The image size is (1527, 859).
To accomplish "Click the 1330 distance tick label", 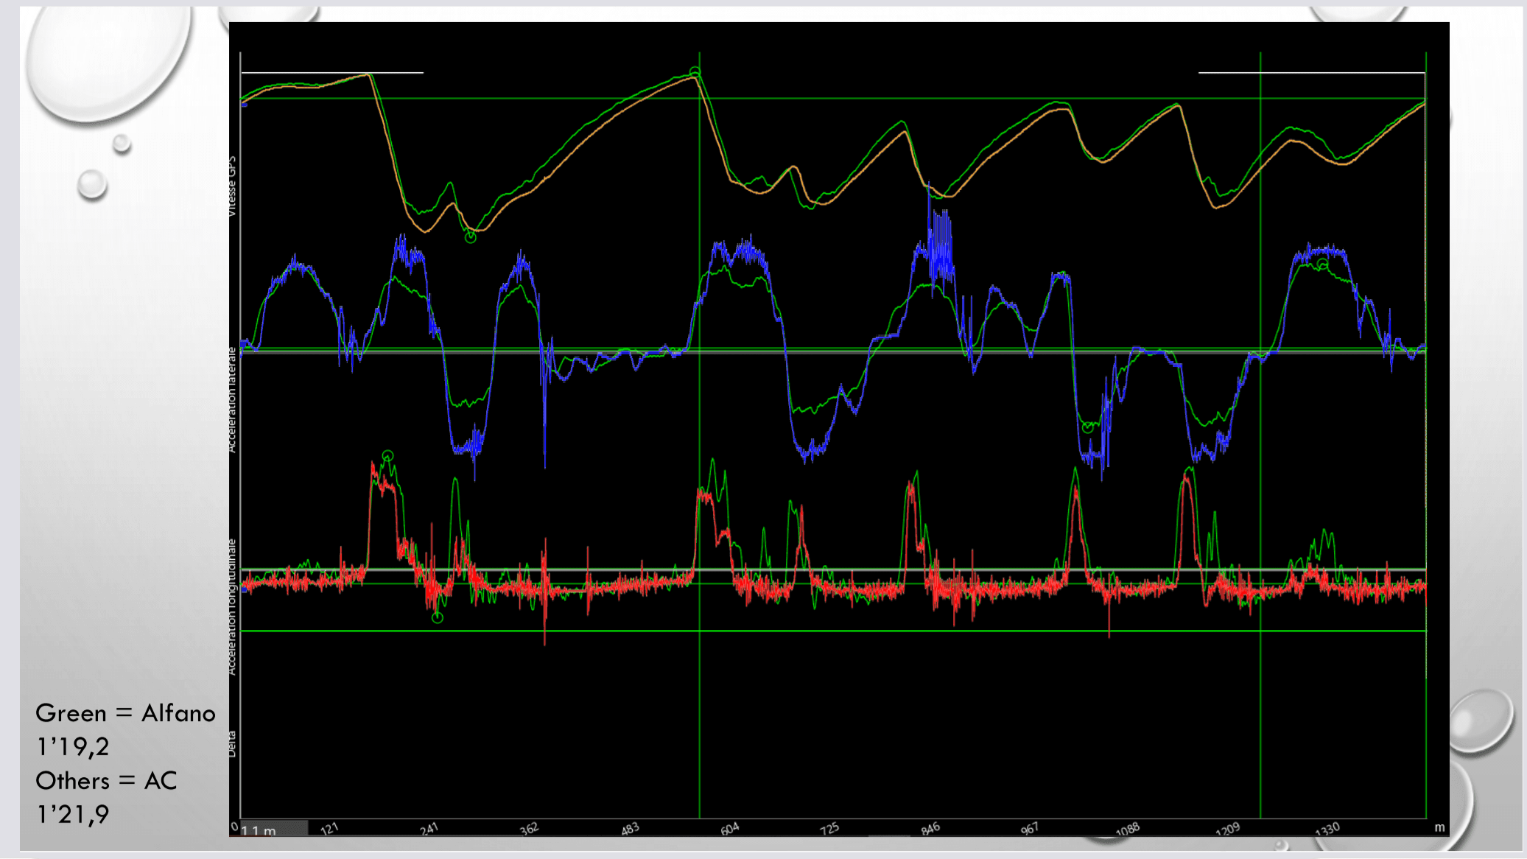I will coord(1327,830).
